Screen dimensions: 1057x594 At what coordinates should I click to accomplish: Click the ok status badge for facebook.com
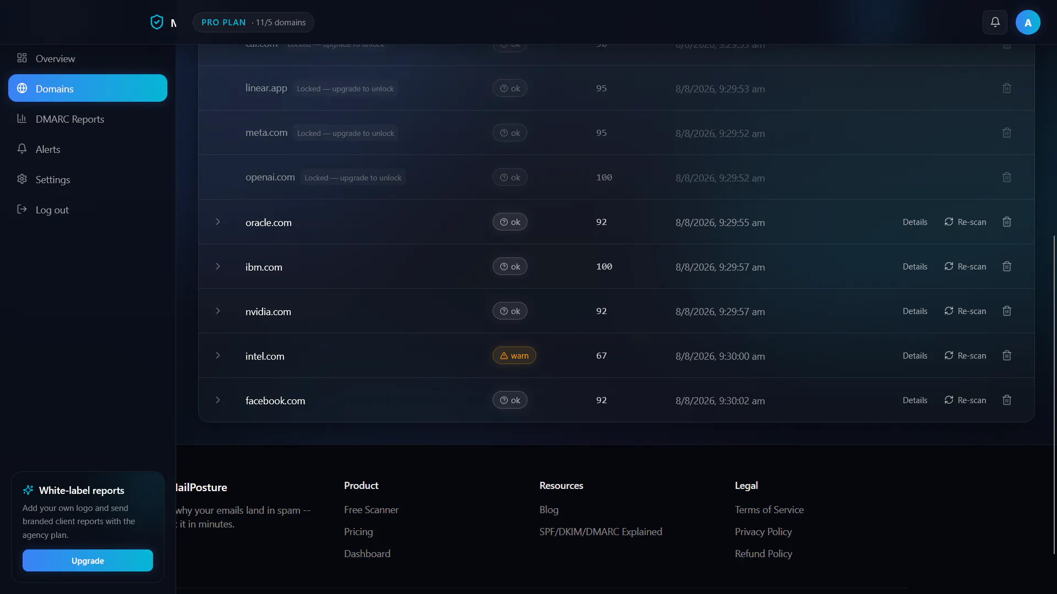(x=510, y=400)
